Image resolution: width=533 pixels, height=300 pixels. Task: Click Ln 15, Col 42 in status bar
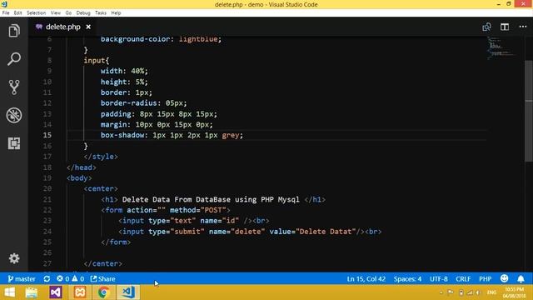coord(366,279)
